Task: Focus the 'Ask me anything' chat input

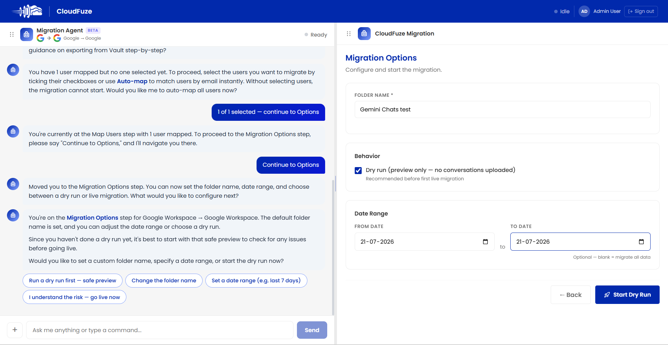Action: tap(160, 330)
